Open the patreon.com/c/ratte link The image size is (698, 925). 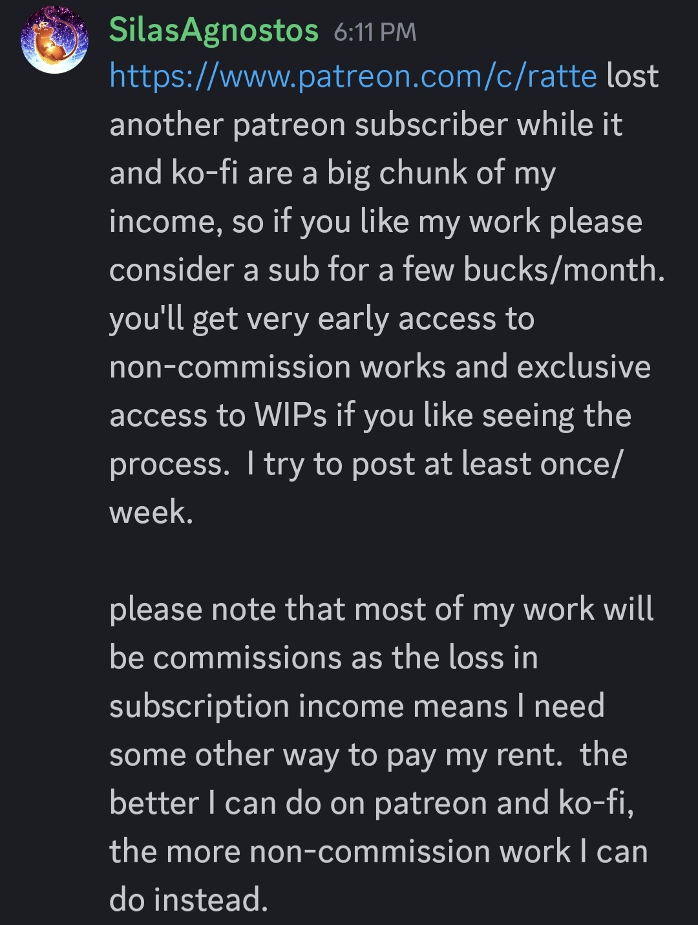click(353, 76)
